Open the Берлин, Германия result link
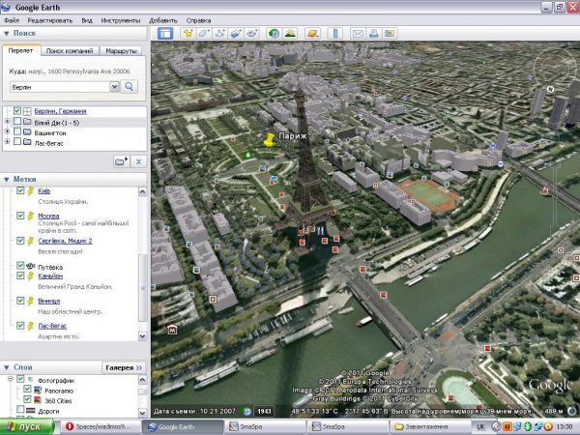The width and height of the screenshot is (580, 435). (x=60, y=111)
